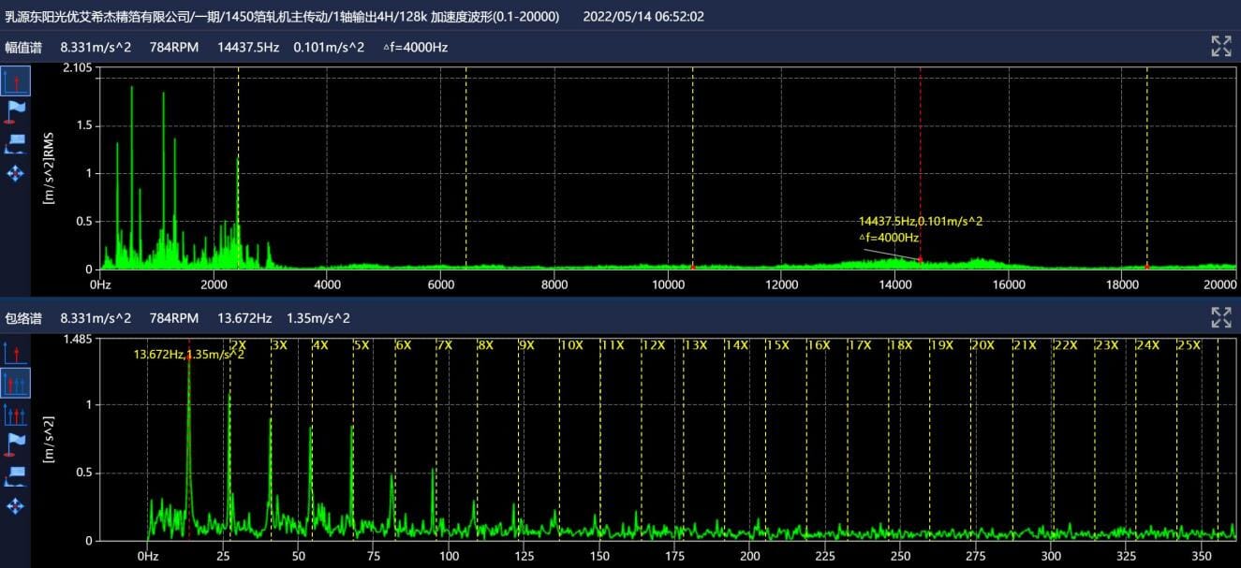Maximize the envelope spectrum (包络谱) chart

click(1220, 317)
